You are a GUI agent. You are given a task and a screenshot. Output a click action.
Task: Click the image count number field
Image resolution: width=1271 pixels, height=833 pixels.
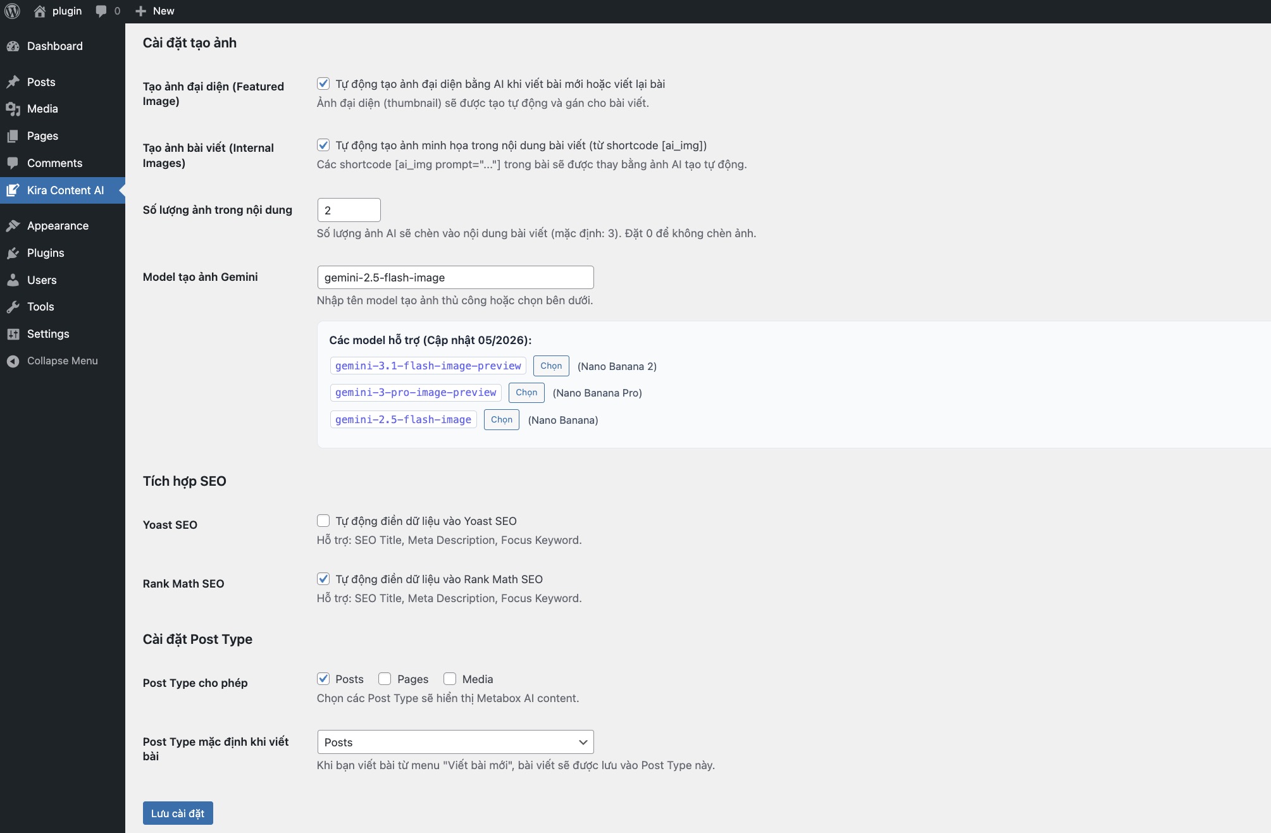(349, 210)
